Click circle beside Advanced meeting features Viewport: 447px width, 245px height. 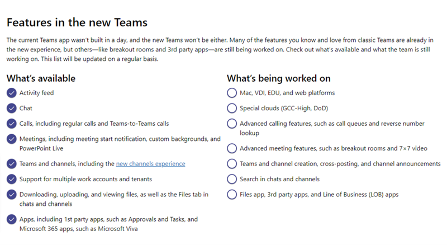coord(232,148)
